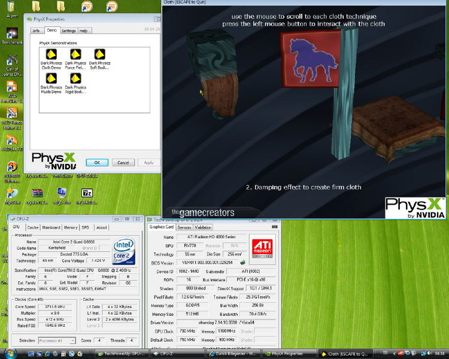Click the GPU Clock value 790 MHz

coord(187,331)
